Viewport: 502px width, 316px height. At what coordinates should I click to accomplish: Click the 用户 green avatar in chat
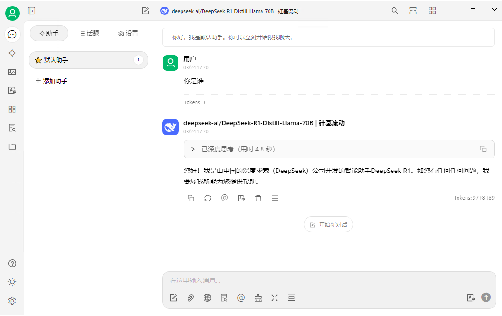pyautogui.click(x=170, y=63)
